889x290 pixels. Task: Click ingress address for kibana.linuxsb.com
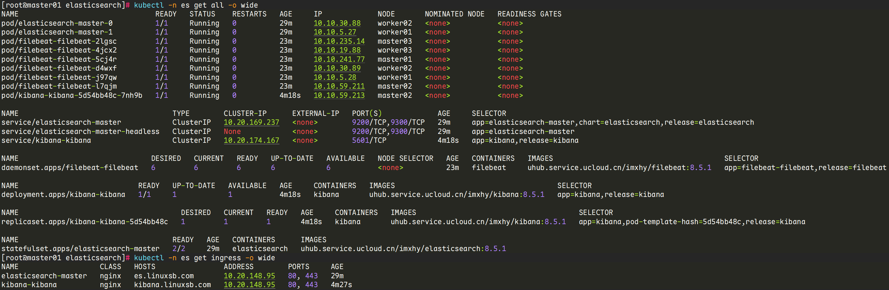click(249, 285)
